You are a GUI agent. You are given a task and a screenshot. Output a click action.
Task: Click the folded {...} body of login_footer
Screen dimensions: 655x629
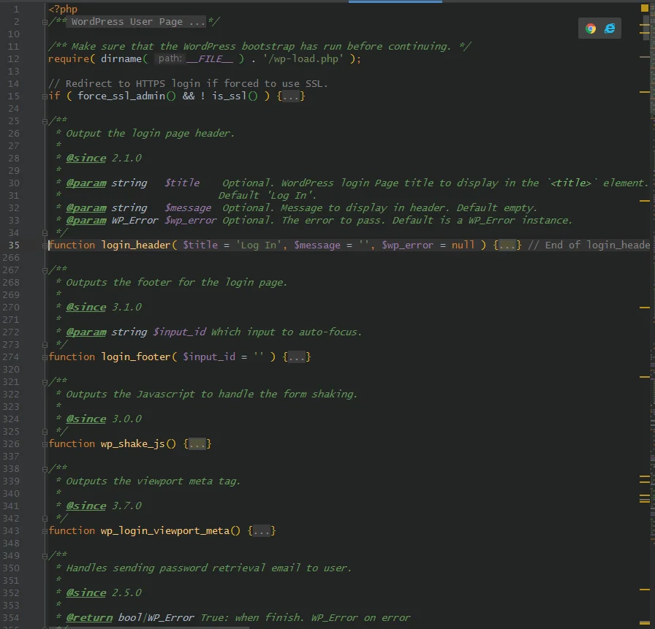[x=297, y=357]
